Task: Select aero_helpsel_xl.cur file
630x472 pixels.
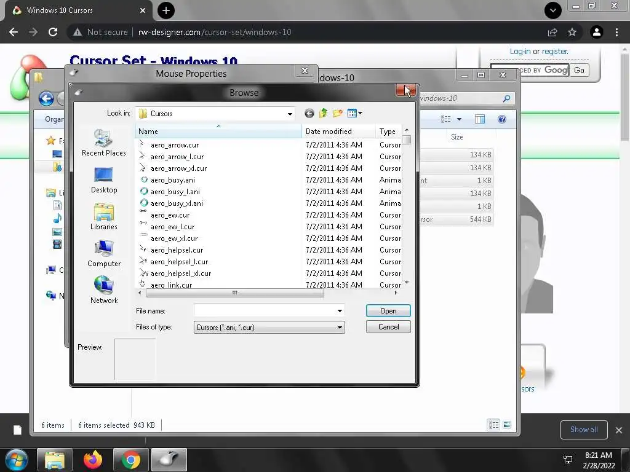Action: point(181,273)
